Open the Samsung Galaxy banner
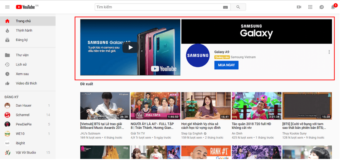The image size is (343, 168). [256, 31]
